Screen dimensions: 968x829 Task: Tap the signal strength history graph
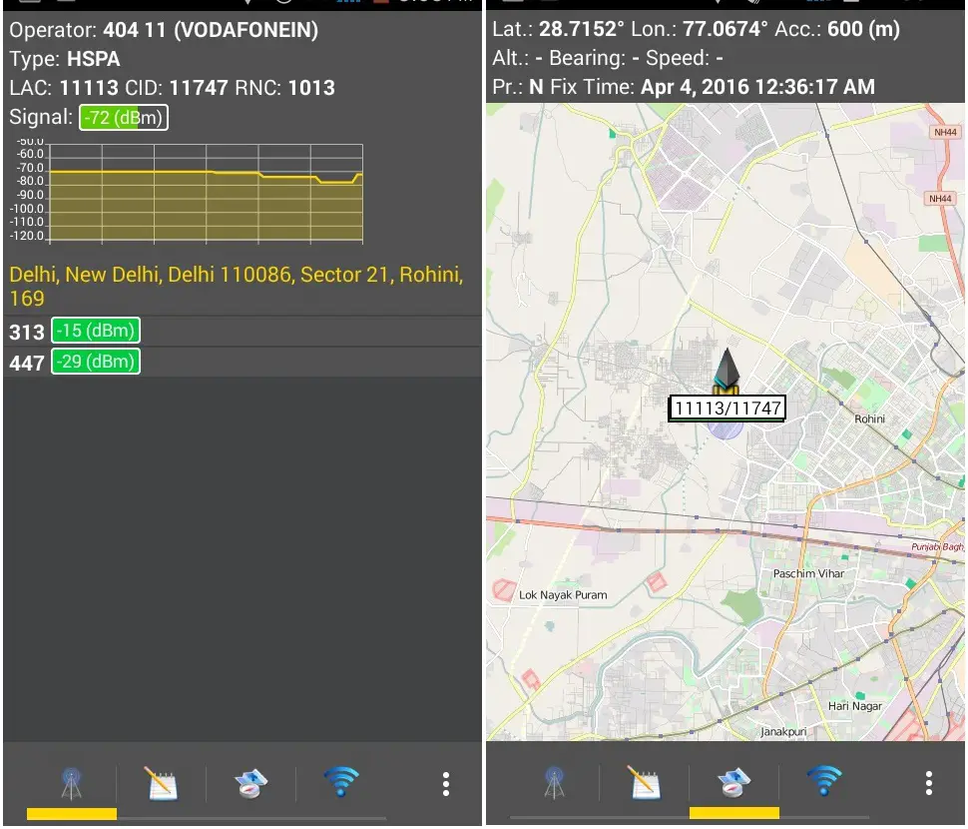[187, 193]
